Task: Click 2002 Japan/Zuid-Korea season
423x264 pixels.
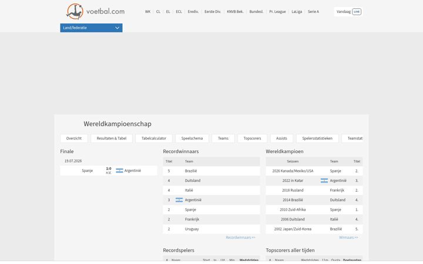Action: tap(293, 229)
